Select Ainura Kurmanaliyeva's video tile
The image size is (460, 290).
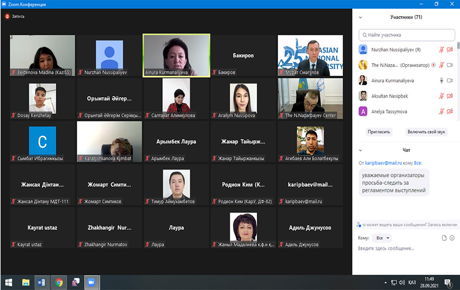176,55
